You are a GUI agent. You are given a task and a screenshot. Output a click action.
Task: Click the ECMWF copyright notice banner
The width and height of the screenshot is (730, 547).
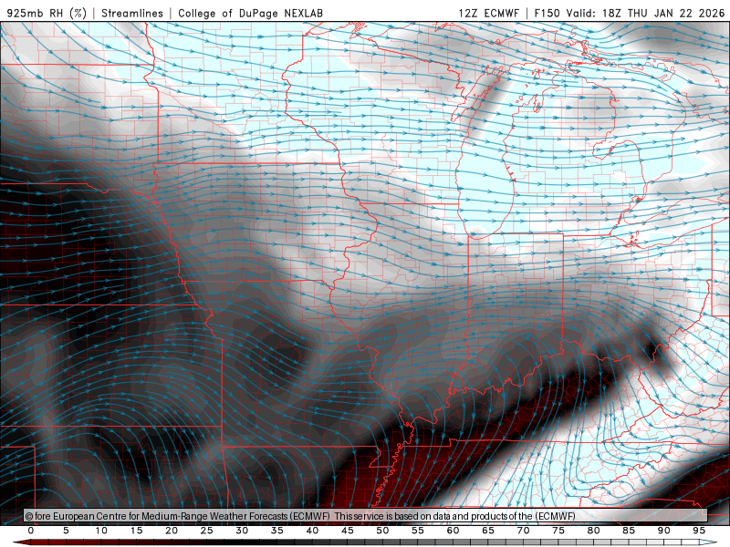click(x=366, y=516)
